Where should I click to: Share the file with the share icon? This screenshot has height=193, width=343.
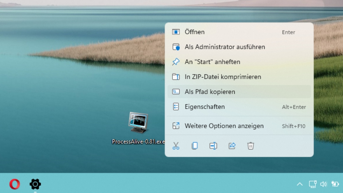(232, 146)
